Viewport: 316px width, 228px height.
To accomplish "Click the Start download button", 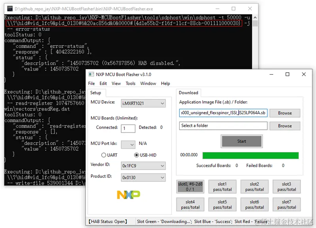I will (x=242, y=141).
